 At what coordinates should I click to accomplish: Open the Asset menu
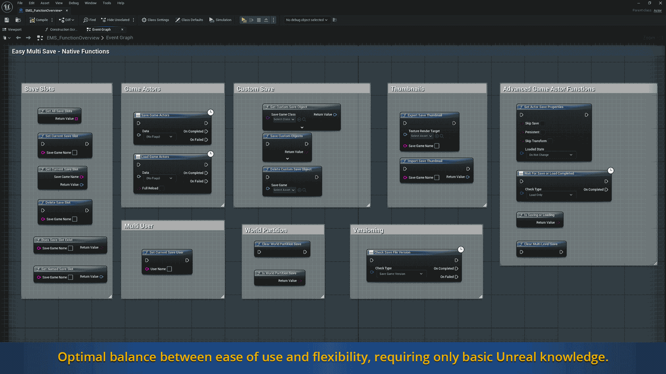coord(45,3)
